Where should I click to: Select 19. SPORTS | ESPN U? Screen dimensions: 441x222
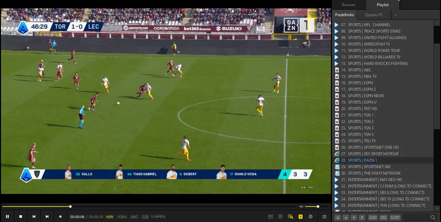point(383,102)
